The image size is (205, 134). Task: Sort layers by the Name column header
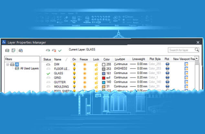point(58,59)
